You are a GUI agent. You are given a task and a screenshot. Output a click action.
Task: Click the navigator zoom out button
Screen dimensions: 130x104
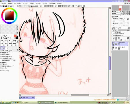(125, 12)
